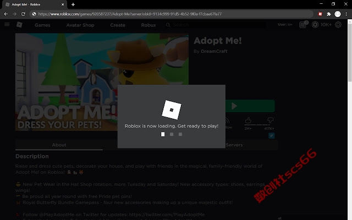Open the Avatar Shop page

(80, 25)
